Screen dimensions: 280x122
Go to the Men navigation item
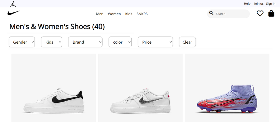click(x=100, y=14)
